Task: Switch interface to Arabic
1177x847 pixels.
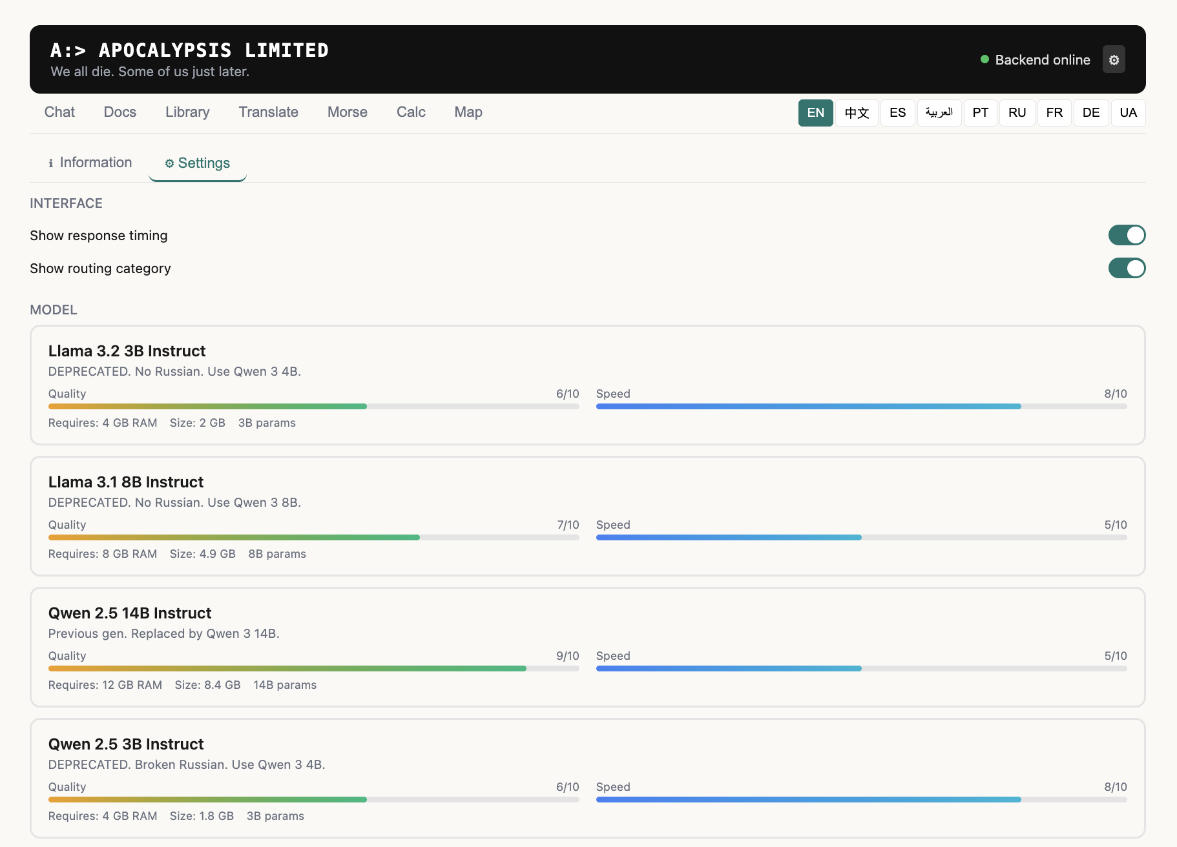Action: click(939, 112)
